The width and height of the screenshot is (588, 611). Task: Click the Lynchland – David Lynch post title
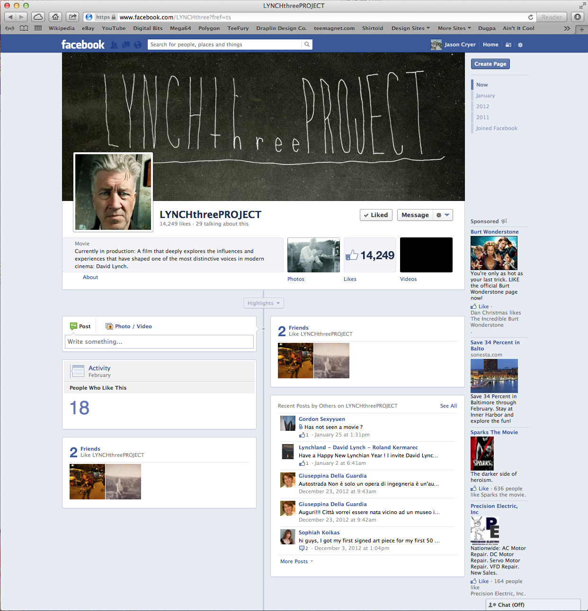tap(358, 447)
